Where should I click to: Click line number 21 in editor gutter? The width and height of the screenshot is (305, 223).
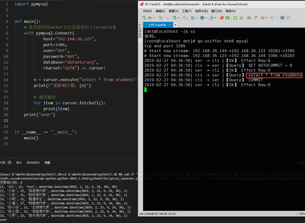tap(6, 120)
